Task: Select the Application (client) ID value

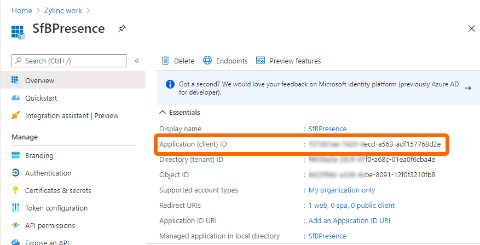Action: coord(375,144)
